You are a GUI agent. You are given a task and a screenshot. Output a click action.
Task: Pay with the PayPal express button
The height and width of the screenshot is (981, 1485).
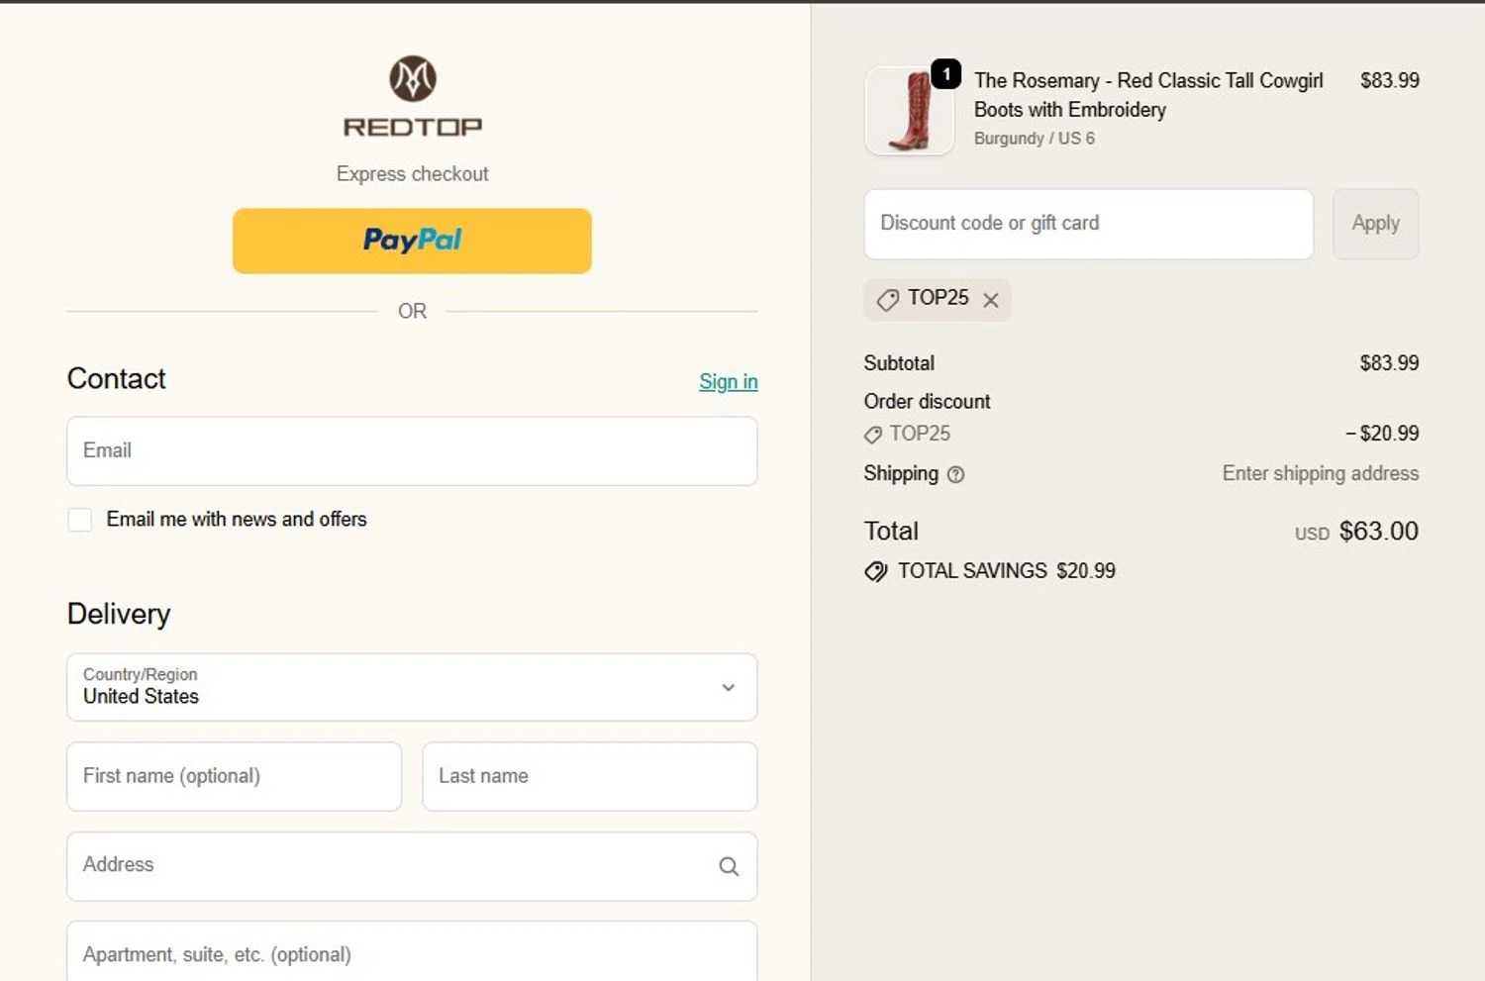412,241
